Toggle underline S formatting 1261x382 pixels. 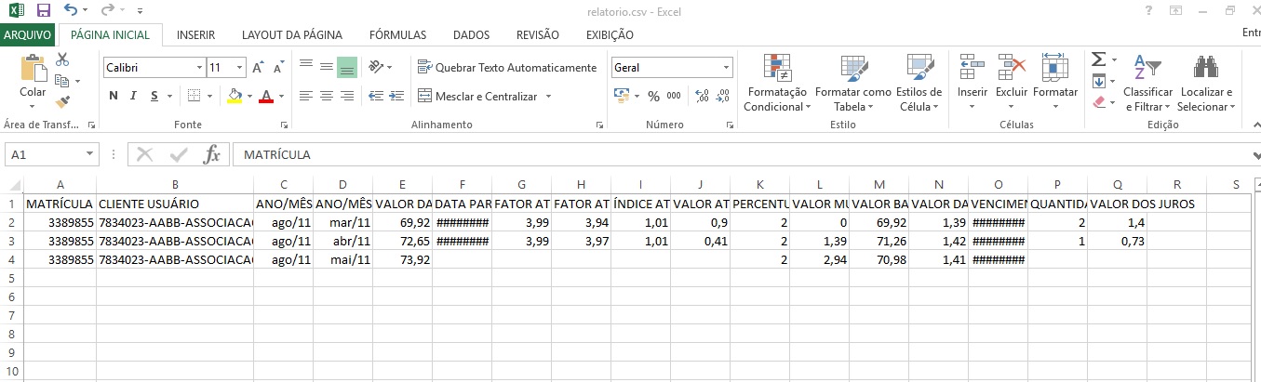[x=154, y=96]
